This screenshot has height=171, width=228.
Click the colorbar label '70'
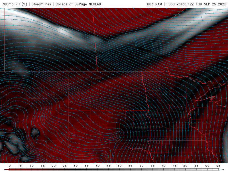point(163,166)
